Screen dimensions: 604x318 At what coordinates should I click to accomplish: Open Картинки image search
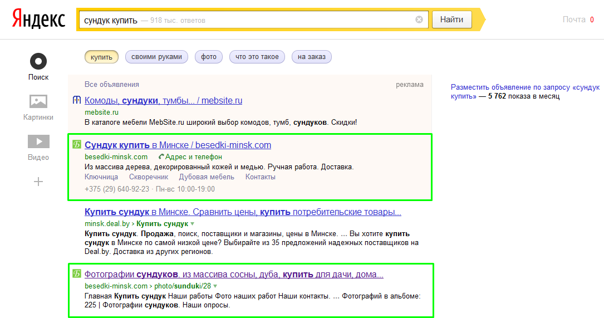(38, 107)
